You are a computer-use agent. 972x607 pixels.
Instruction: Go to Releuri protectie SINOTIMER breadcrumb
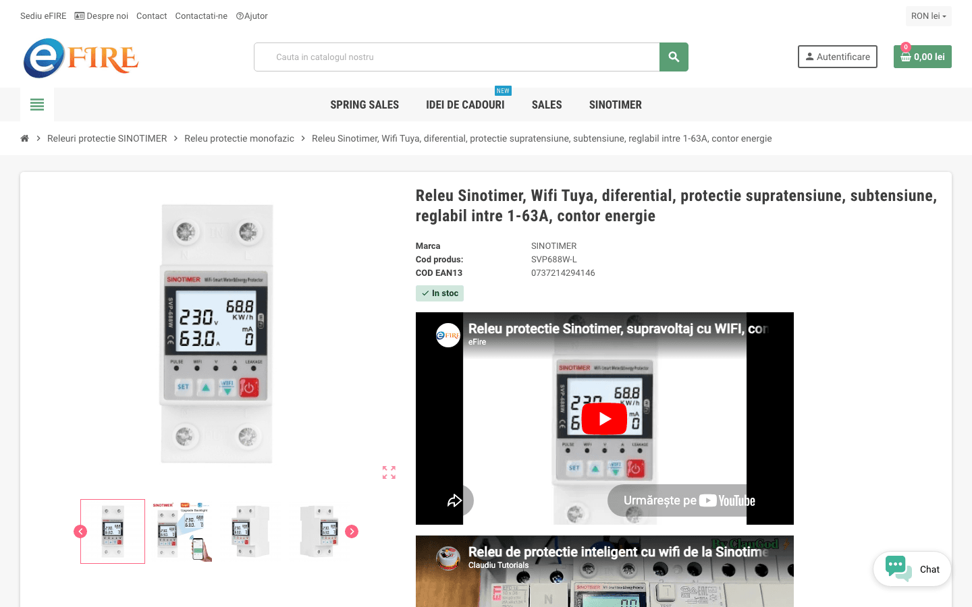pos(107,138)
